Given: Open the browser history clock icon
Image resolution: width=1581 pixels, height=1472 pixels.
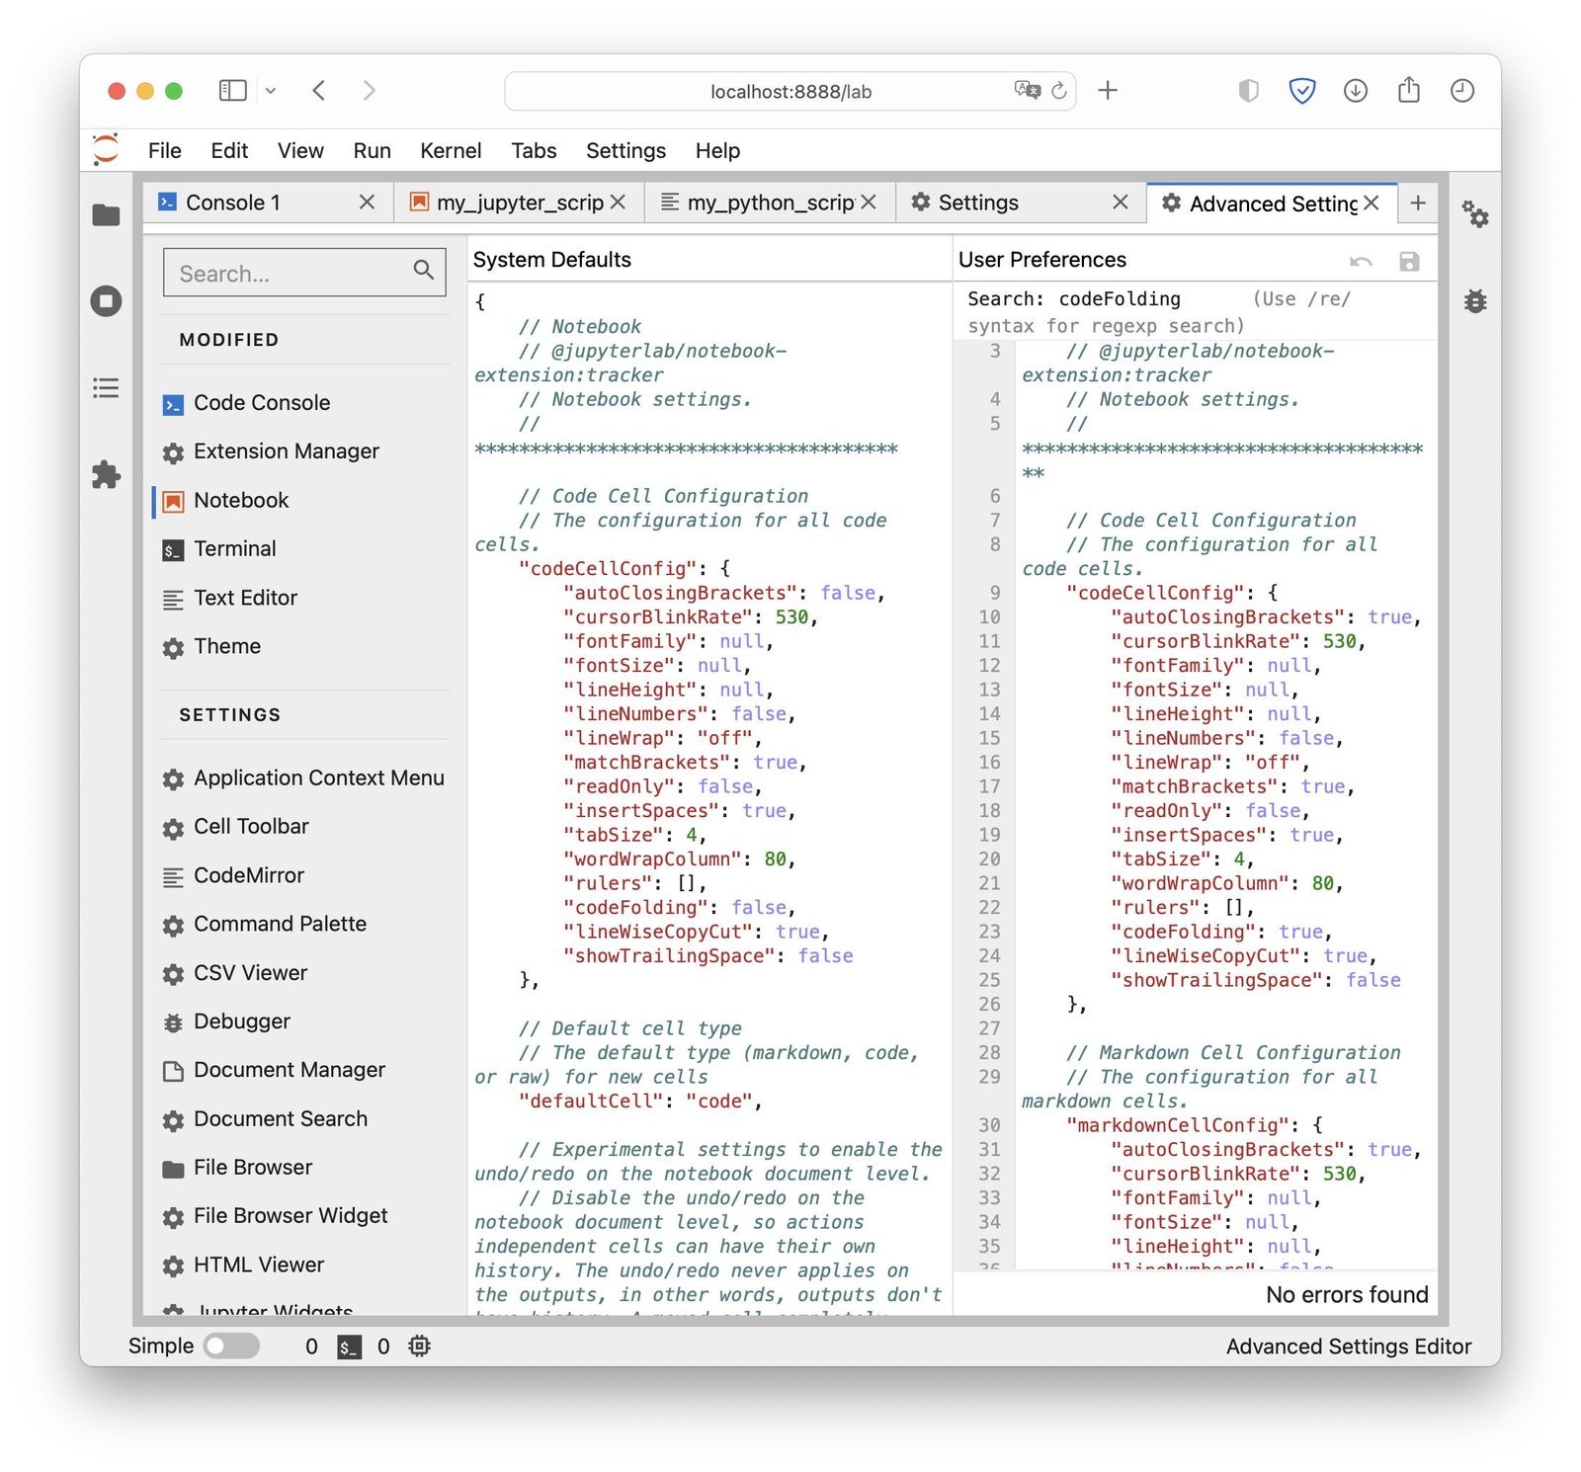Looking at the screenshot, I should point(1462,91).
